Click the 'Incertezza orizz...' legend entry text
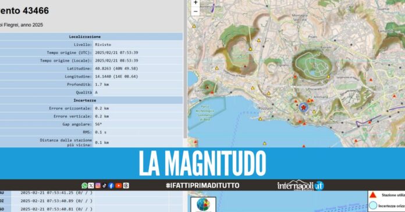405x212 pixels. (391, 206)
